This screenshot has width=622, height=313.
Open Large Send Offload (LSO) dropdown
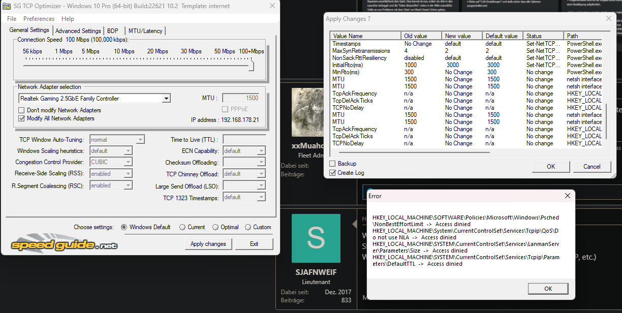pyautogui.click(x=244, y=186)
